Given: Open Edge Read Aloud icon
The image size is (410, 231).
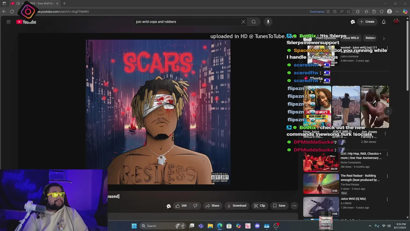Looking at the screenshot, I should 342,12.
